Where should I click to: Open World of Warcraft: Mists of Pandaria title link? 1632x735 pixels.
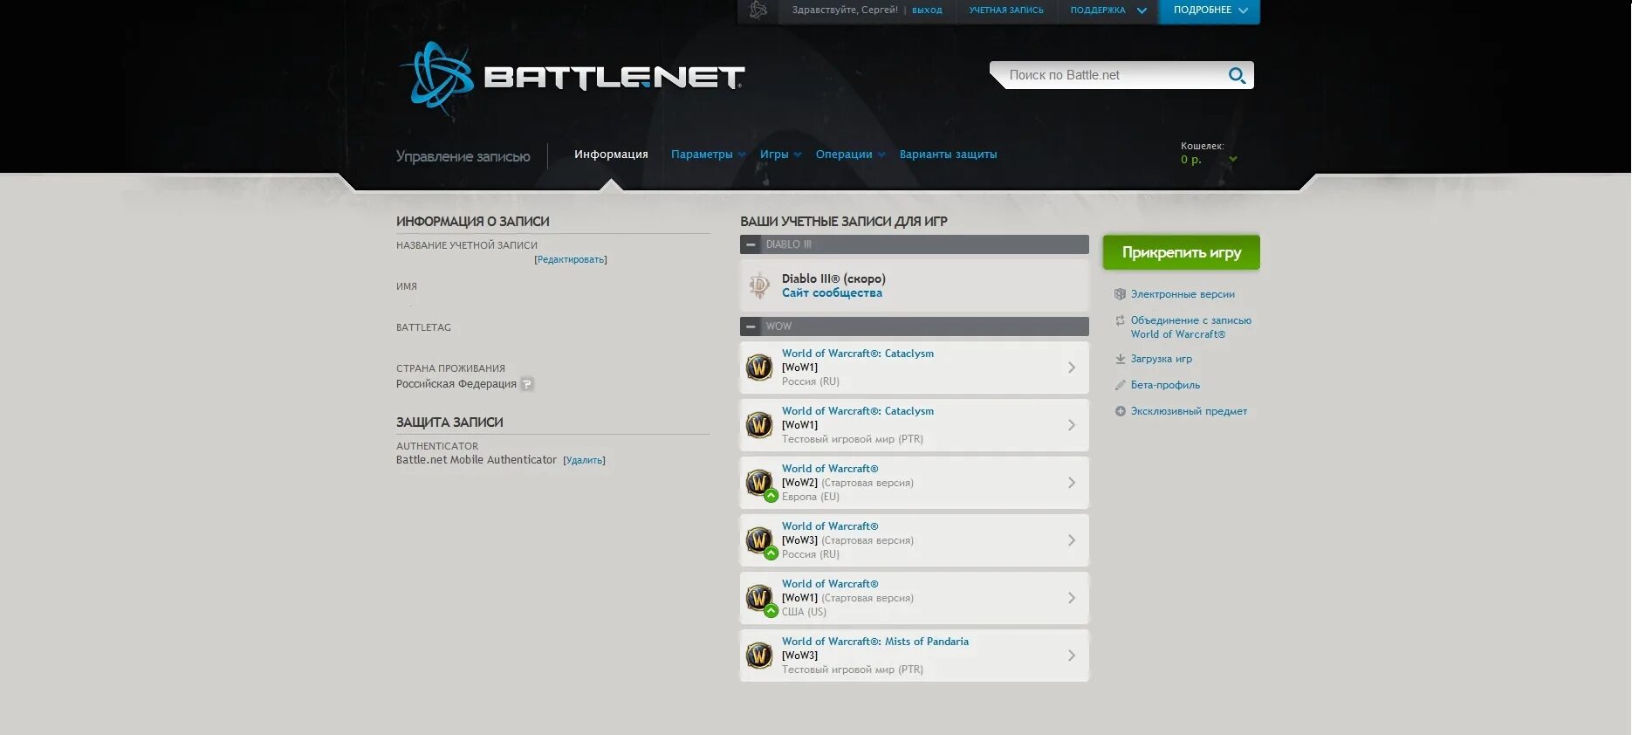click(x=875, y=642)
